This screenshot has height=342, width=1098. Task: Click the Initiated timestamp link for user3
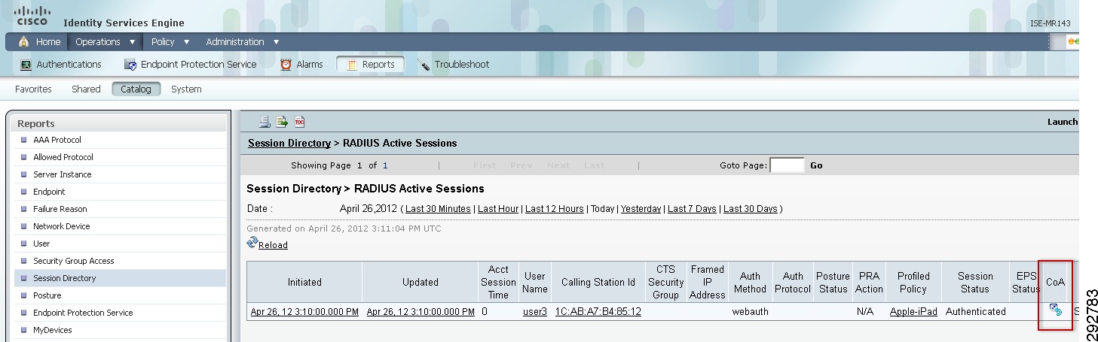coord(304,311)
